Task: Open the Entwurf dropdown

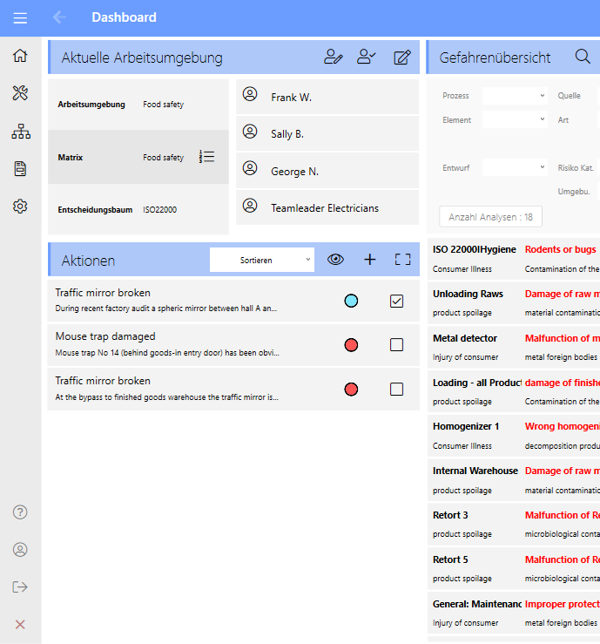Action: click(x=515, y=167)
